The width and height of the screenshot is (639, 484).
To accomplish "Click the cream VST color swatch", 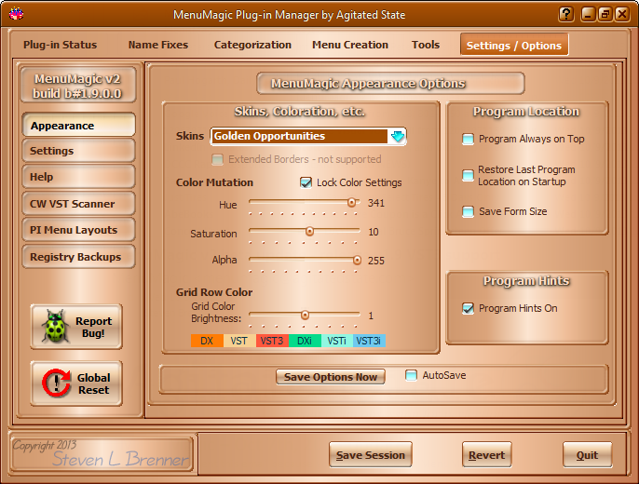I will coord(239,341).
